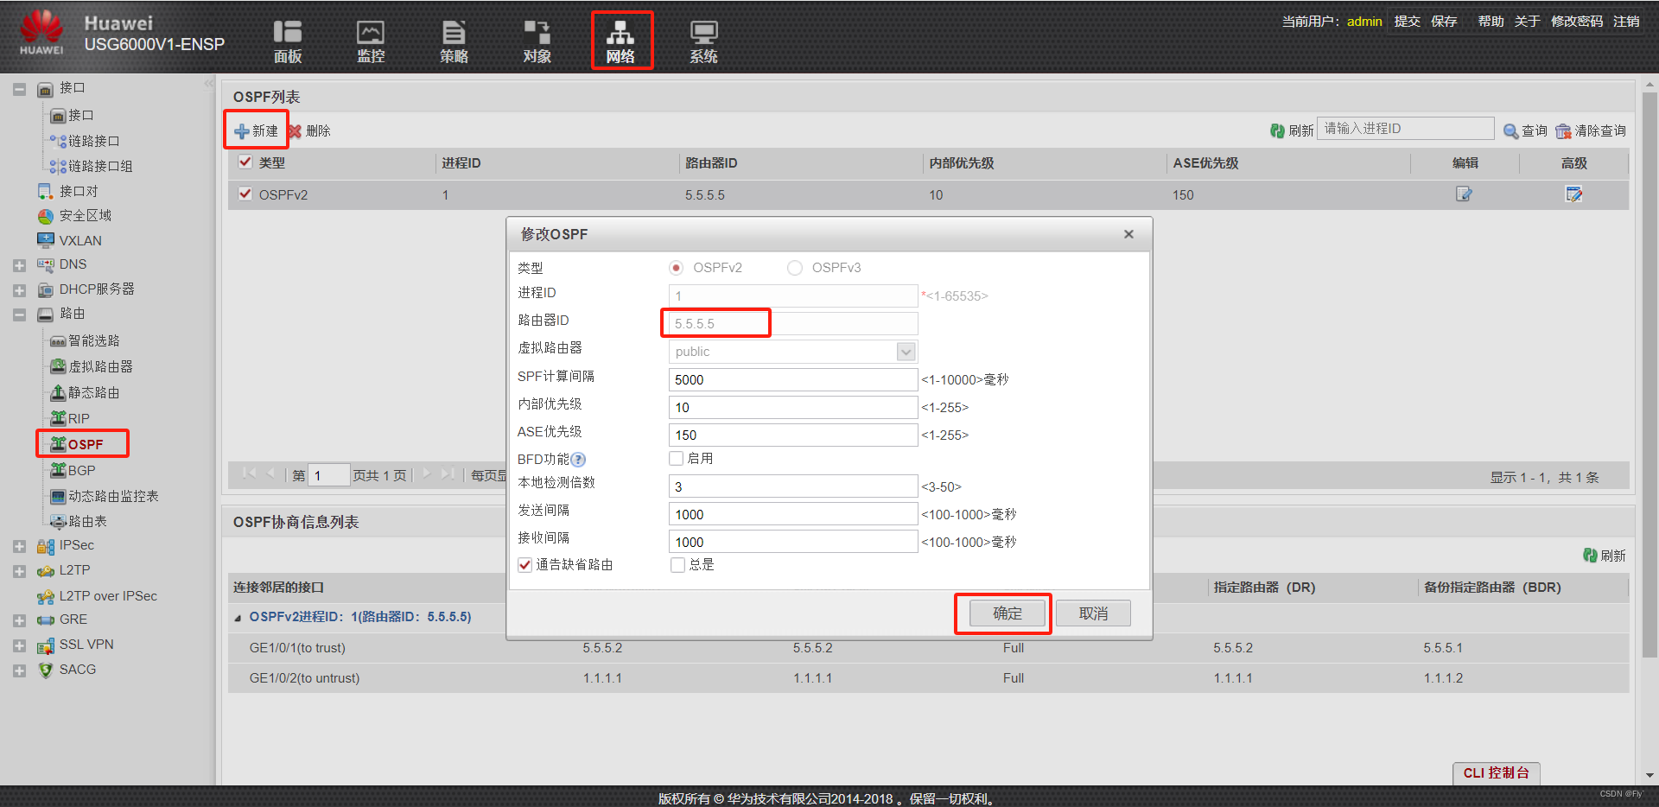
Task: Open the 虚拟路由器 public dropdown
Action: 906,352
